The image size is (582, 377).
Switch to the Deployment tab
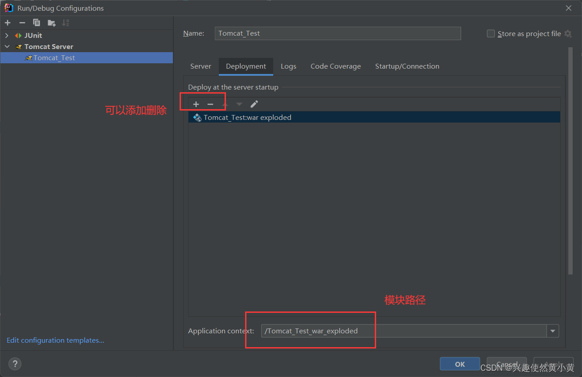246,66
